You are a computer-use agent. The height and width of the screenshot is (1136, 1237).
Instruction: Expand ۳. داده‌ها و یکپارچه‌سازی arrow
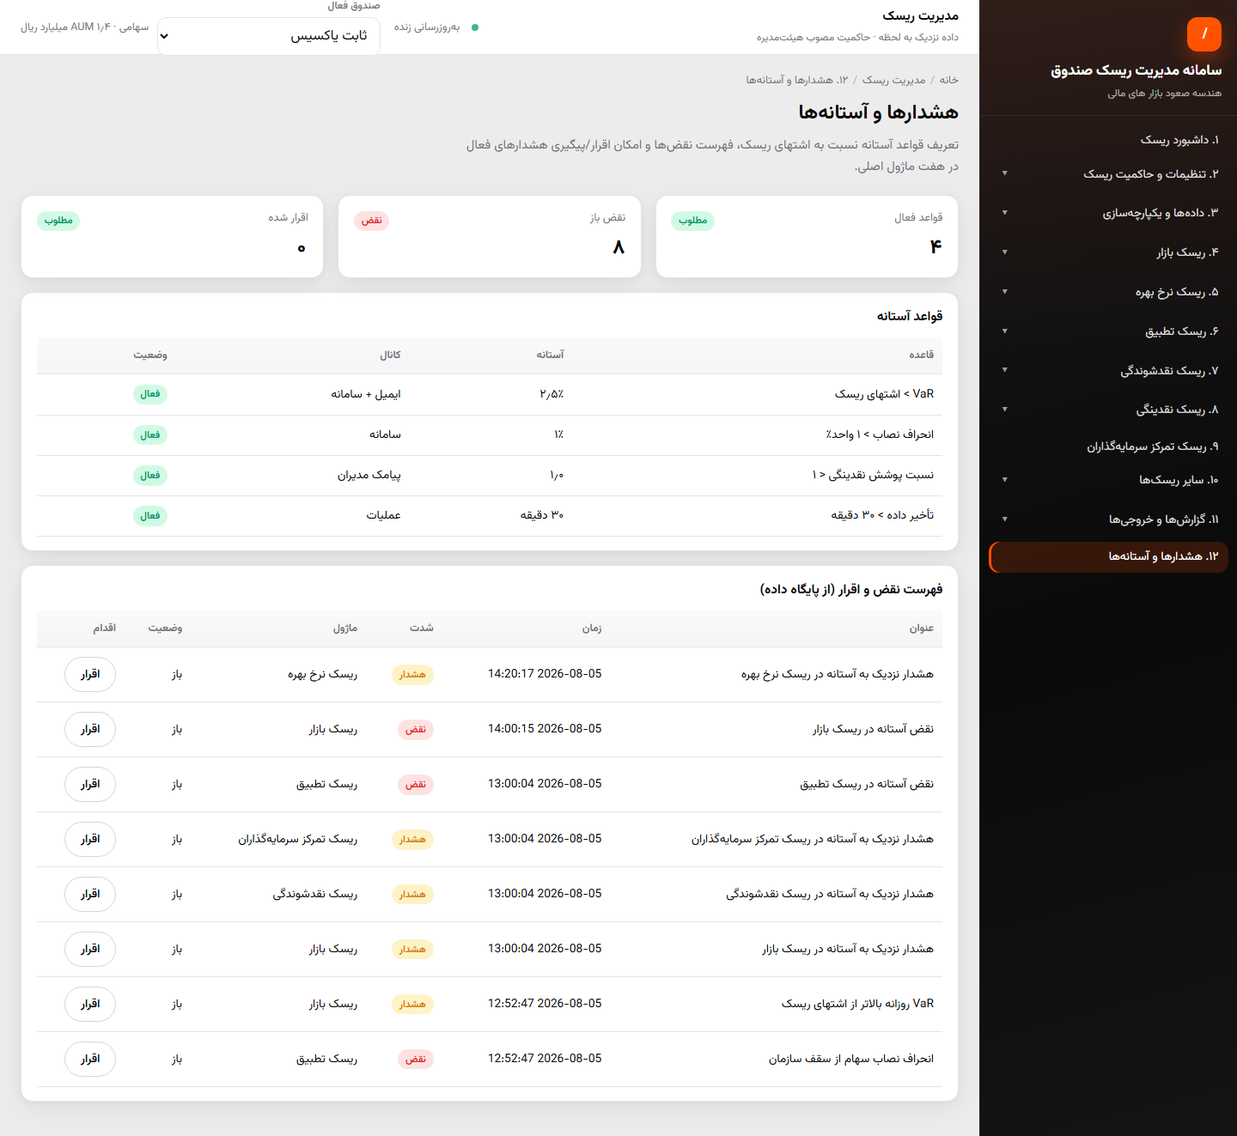(x=1004, y=213)
